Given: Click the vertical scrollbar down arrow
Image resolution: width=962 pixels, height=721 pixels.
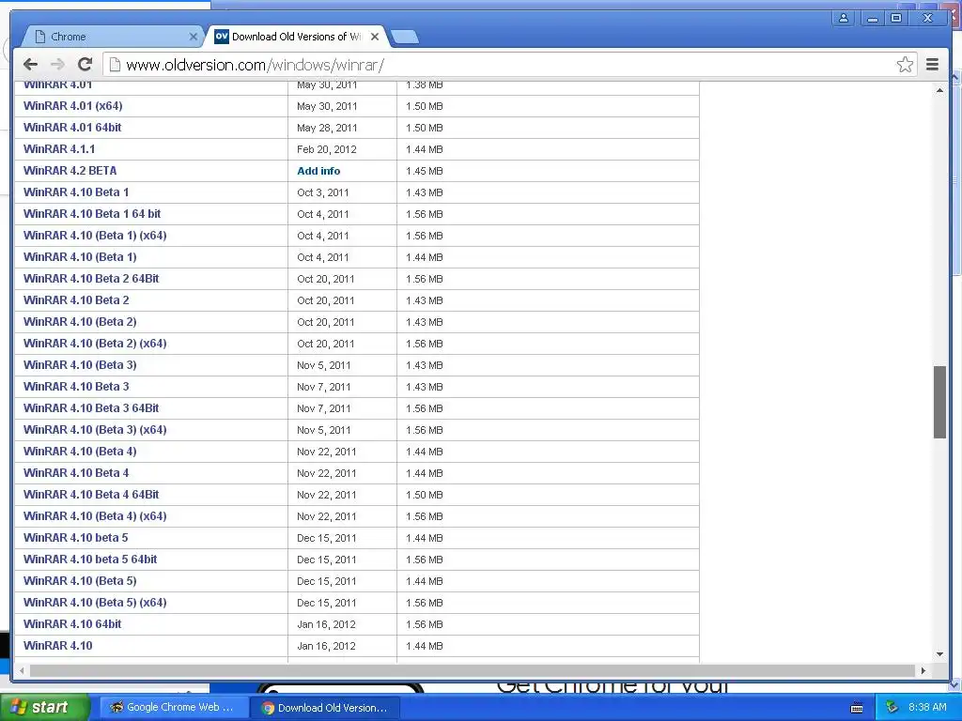Looking at the screenshot, I should click(x=939, y=654).
